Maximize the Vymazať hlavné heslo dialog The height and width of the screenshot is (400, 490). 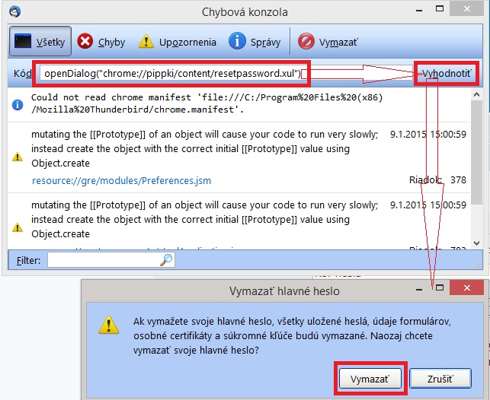pos(439,289)
